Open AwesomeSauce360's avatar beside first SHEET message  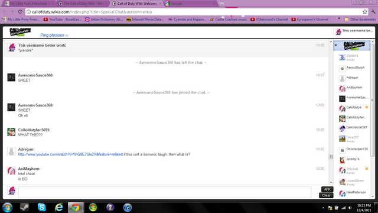(11, 78)
